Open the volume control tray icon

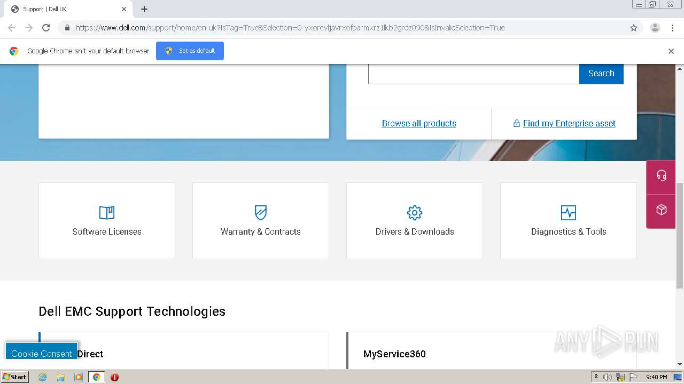(608, 377)
